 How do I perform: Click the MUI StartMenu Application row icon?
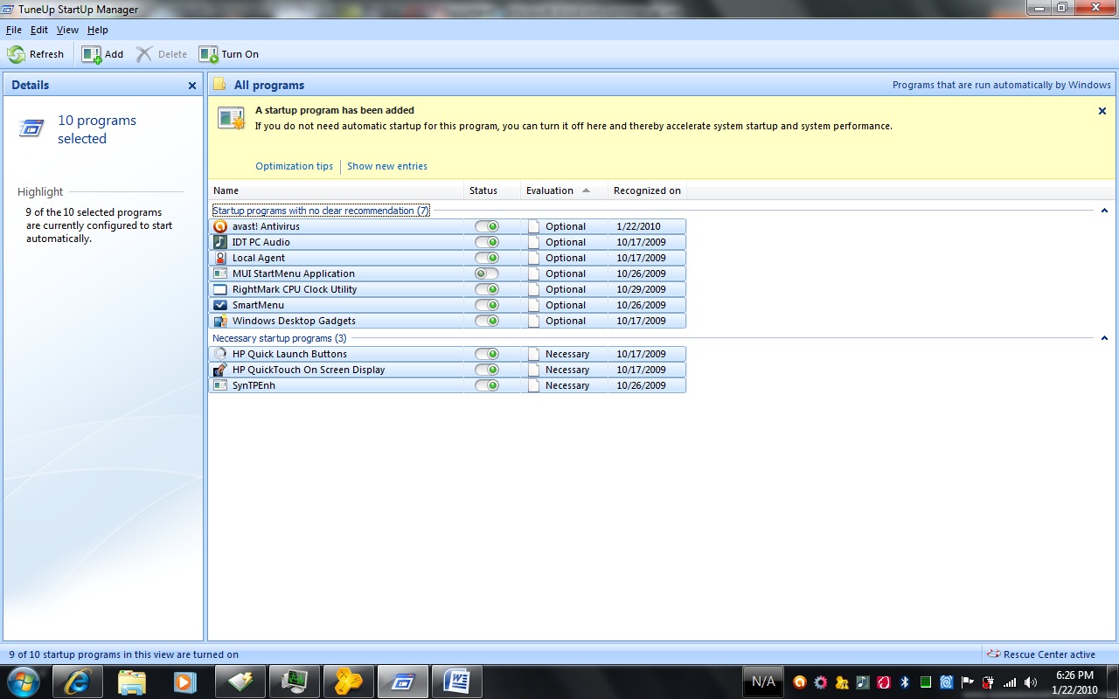(x=220, y=273)
